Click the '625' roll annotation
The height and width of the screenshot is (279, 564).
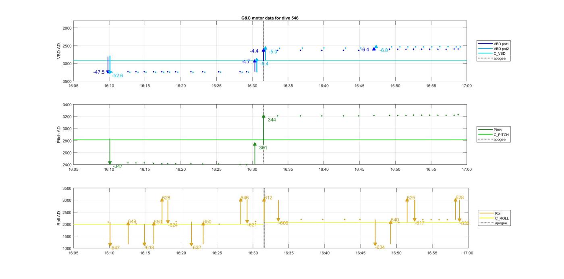411,198
